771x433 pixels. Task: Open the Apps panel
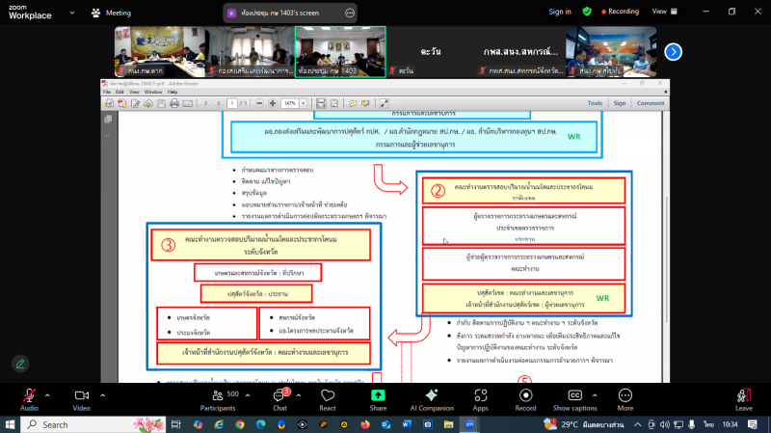pos(480,396)
